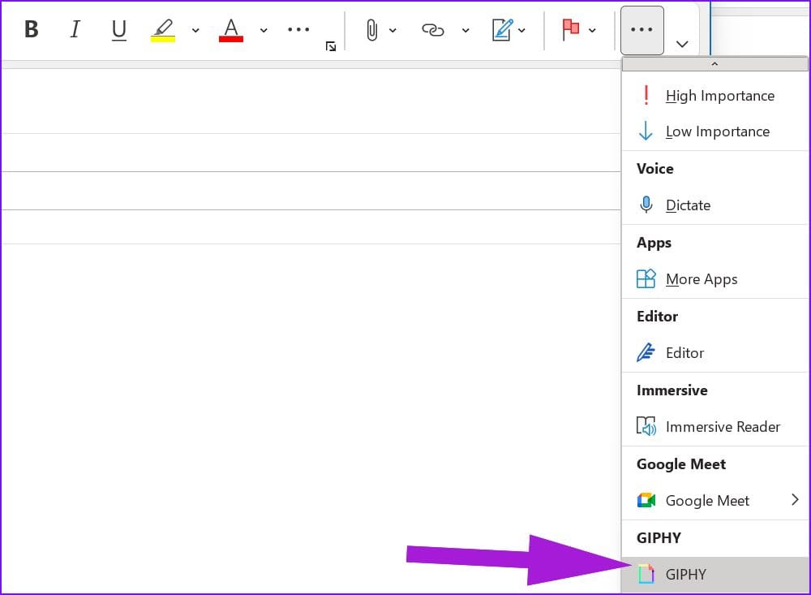Screen dimensions: 811x595
Task: Toggle Italic text formatting
Action: pyautogui.click(x=75, y=29)
